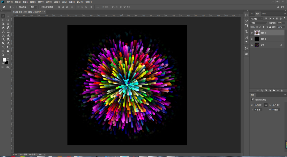Click the 图层 2 layer thumbnail

pos(257,39)
